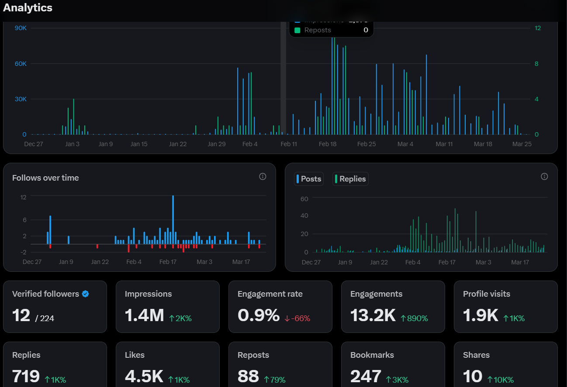Click the highlighted gray column near Feb 11
Screen dimensions: 567x387
283,87
